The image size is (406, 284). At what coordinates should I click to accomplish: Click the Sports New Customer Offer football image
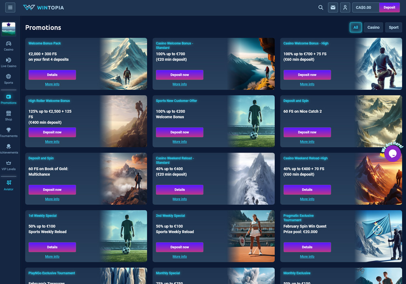click(251, 121)
